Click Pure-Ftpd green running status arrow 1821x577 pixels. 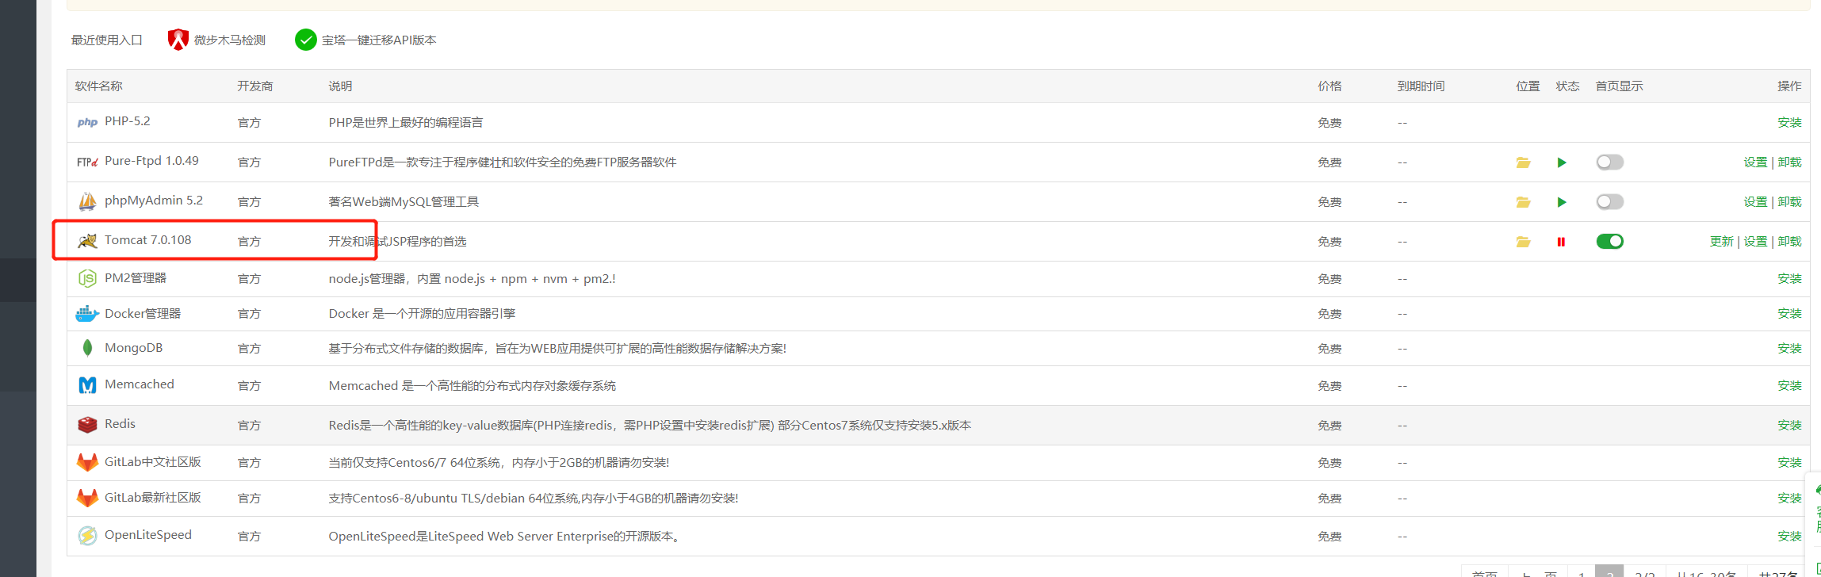point(1562,162)
